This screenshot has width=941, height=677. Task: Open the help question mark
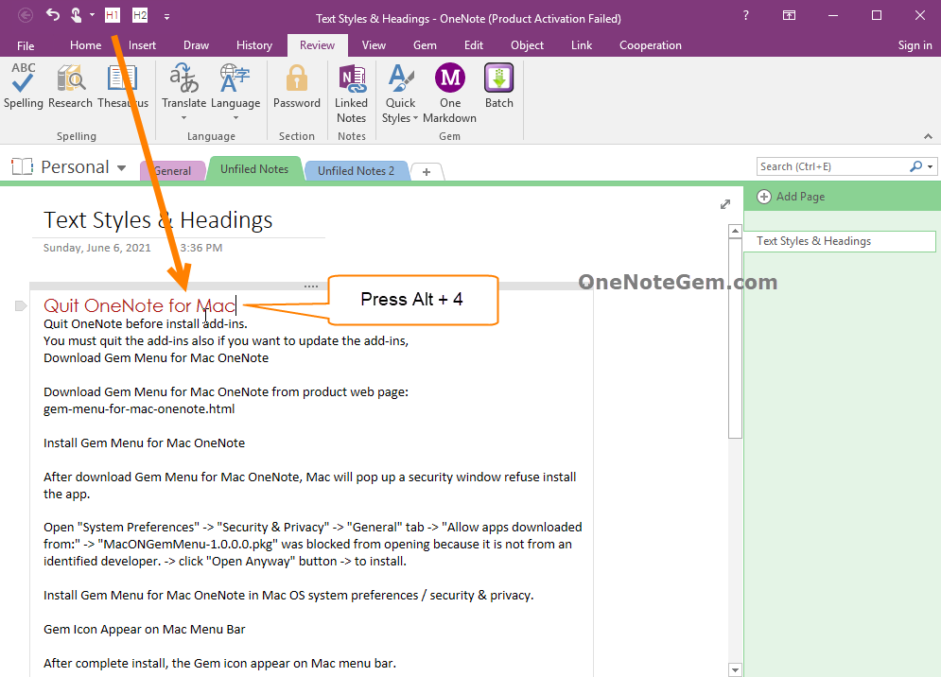[x=745, y=16]
